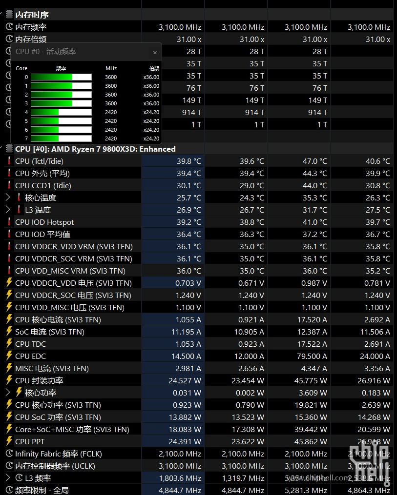The height and width of the screenshot is (495, 397).
Task: Click lightning icon for CPU VDDCR_SOC 电压
Action: click(9, 295)
